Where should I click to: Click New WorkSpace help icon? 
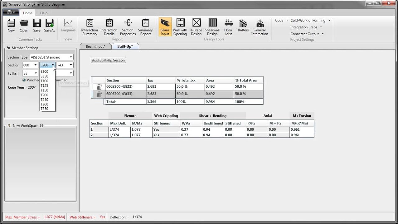pos(42,126)
